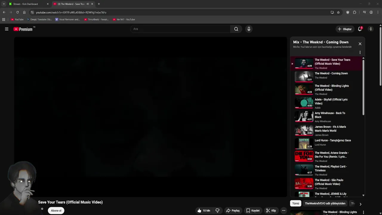Play Die For You Remix in playlist
This screenshot has width=382, height=215.
point(326,157)
